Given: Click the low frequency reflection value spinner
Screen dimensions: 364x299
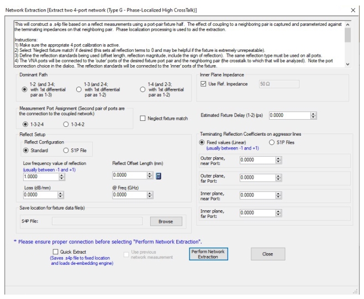Looking at the screenshot, I should 61,177.
